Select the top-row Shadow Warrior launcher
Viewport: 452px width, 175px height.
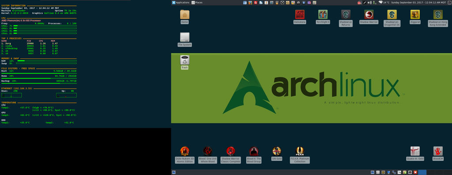pos(369,17)
